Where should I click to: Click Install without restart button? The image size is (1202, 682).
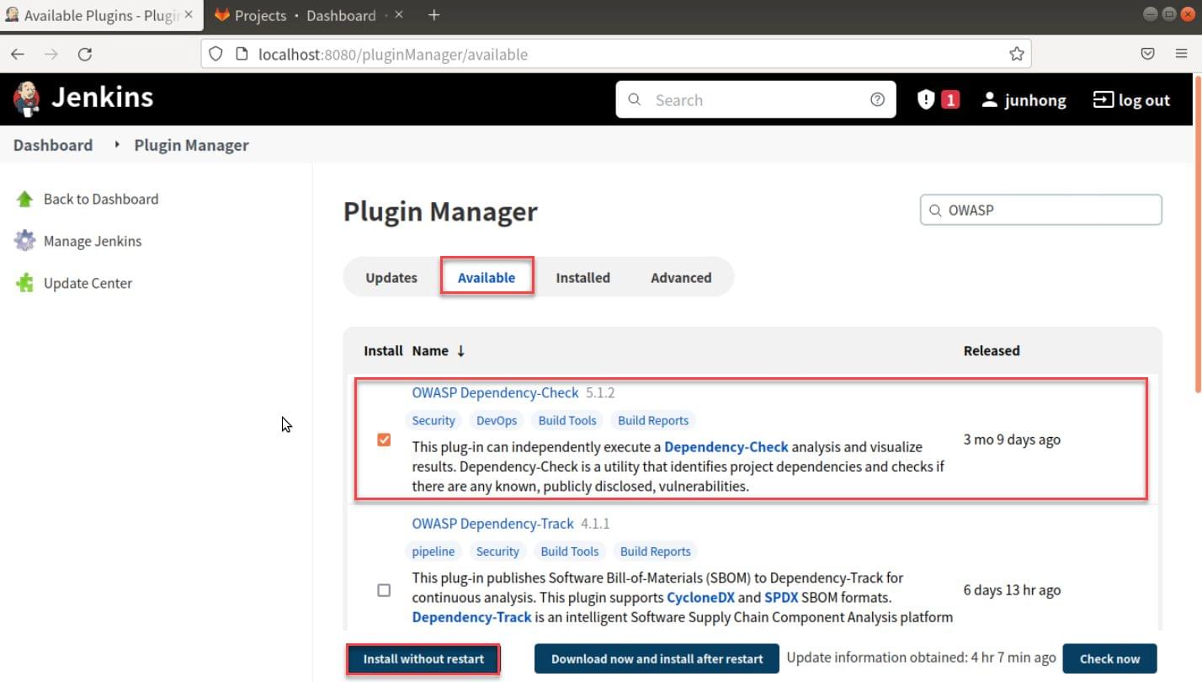423,658
